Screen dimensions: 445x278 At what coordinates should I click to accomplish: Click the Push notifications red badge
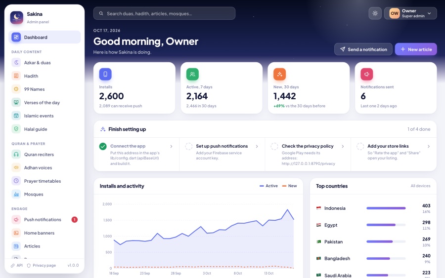74,220
